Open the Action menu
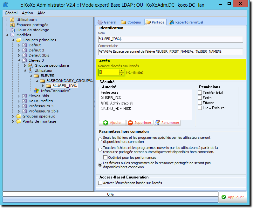The image size is (253, 208). tap(27, 13)
